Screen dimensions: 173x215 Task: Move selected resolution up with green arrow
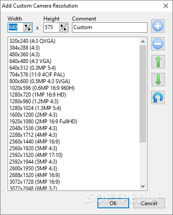coord(158,62)
